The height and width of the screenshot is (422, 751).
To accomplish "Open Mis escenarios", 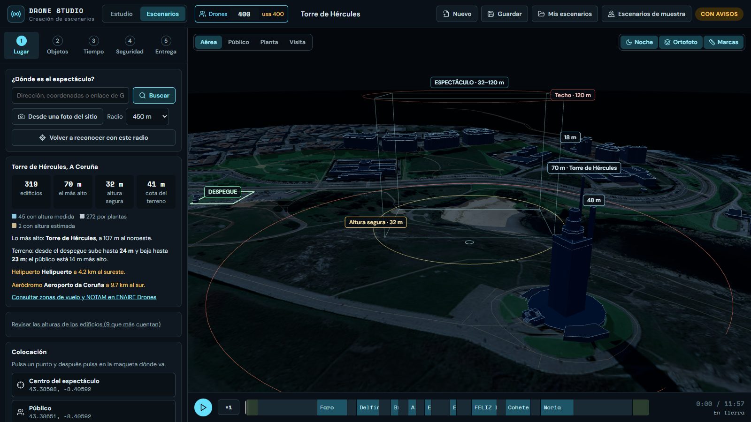I will click(x=565, y=14).
